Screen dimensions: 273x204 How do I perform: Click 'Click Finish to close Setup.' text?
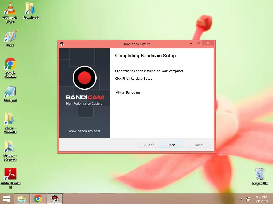point(134,79)
